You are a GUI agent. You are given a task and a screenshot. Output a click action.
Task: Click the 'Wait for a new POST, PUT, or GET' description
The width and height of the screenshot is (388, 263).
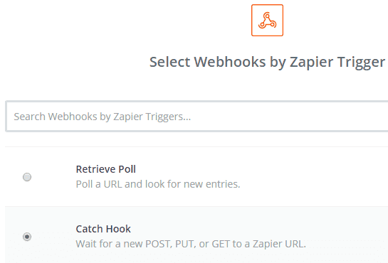pyautogui.click(x=191, y=244)
